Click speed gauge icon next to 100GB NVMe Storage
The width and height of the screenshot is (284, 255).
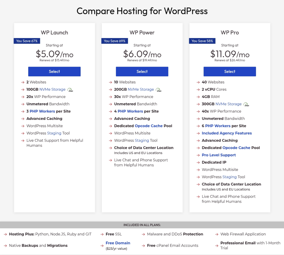(70, 90)
